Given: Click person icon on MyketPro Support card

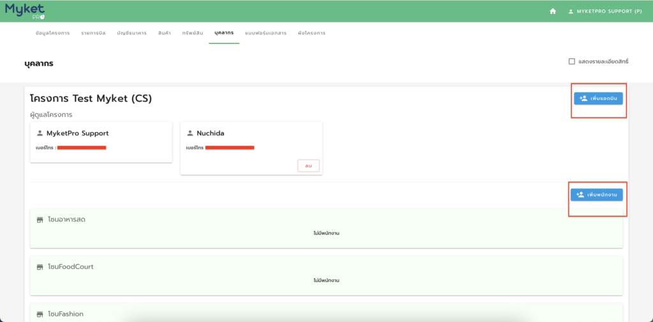Looking at the screenshot, I should coord(40,134).
